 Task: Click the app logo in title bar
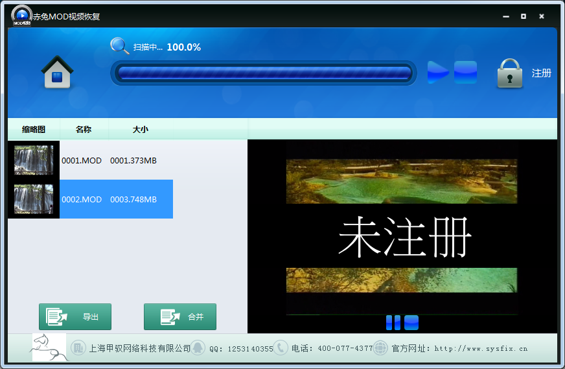(21, 16)
